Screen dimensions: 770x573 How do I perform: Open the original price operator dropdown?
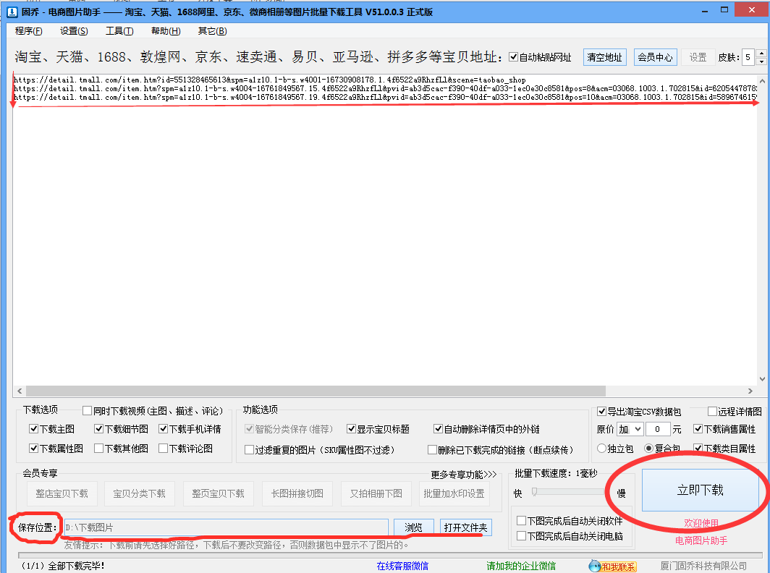(630, 429)
